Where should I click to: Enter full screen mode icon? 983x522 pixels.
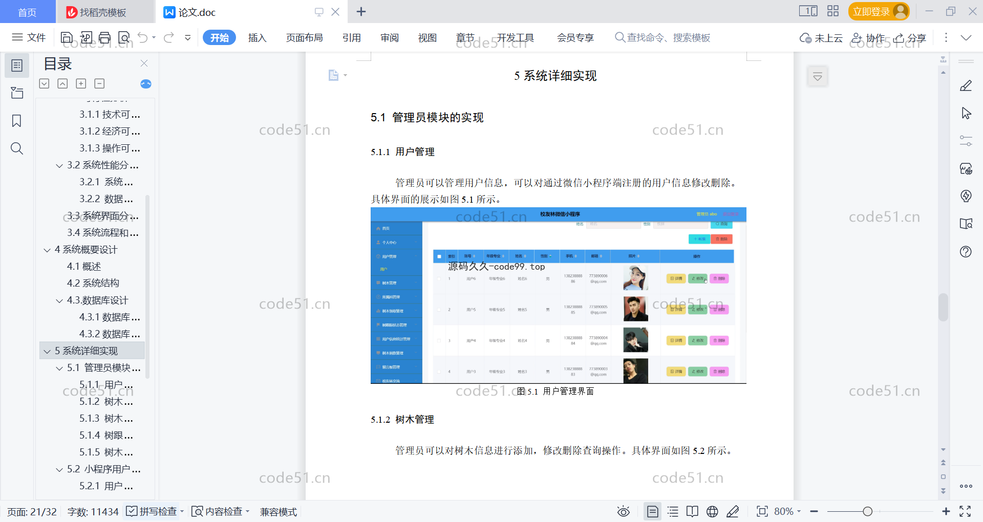(965, 511)
